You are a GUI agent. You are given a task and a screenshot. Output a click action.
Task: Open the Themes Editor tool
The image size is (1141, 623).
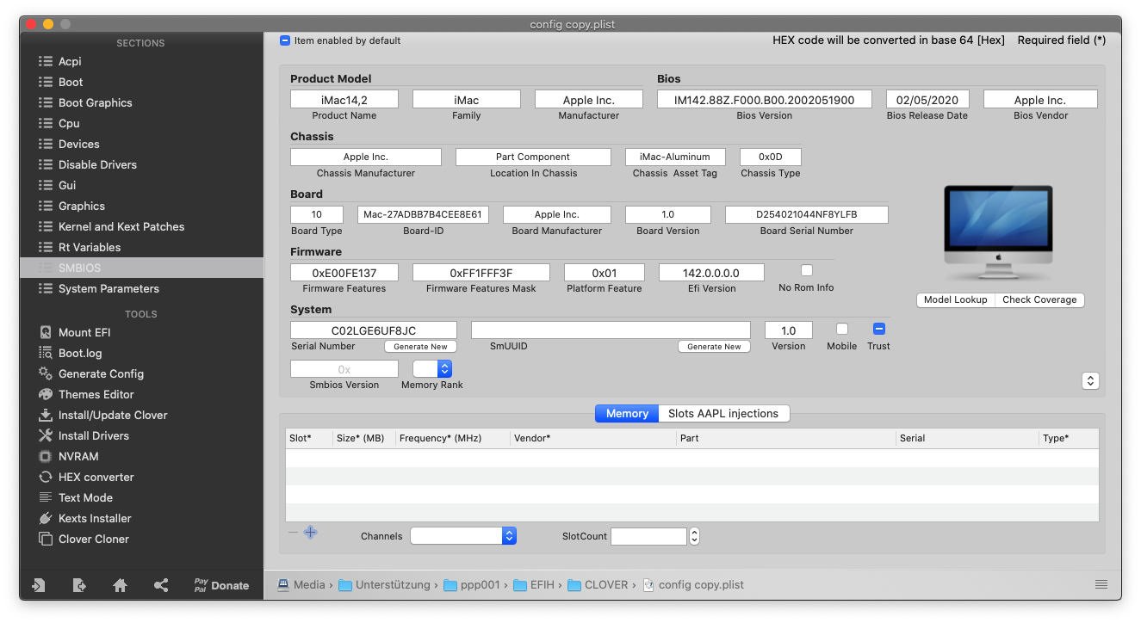[96, 394]
